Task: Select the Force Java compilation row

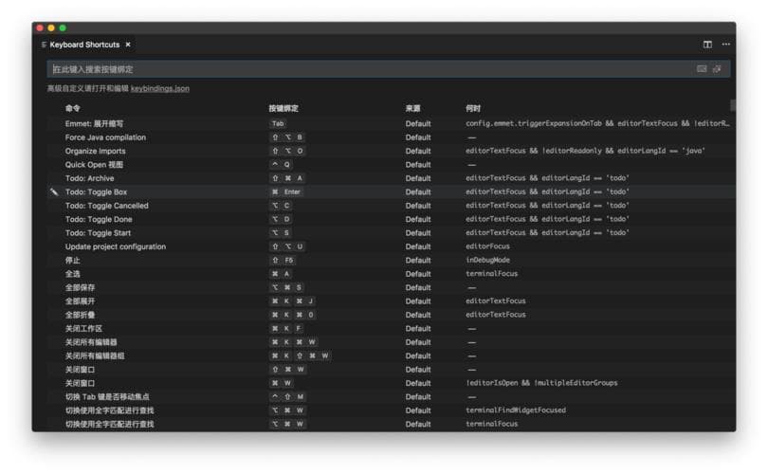Action: click(391, 137)
